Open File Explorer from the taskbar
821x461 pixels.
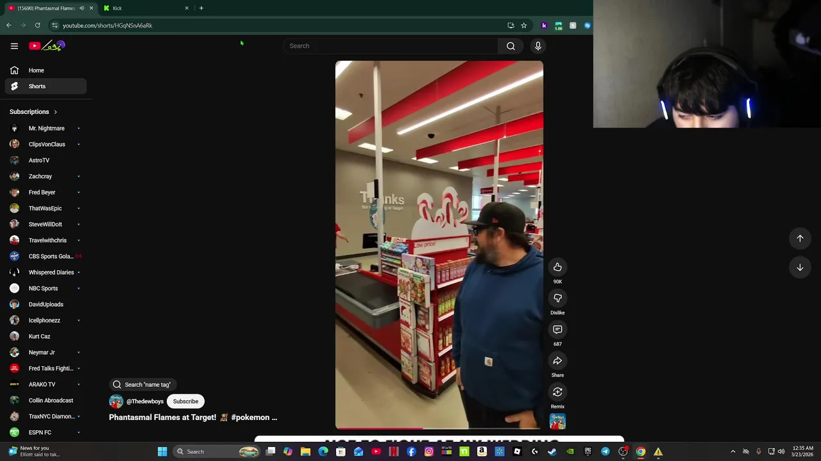click(305, 451)
